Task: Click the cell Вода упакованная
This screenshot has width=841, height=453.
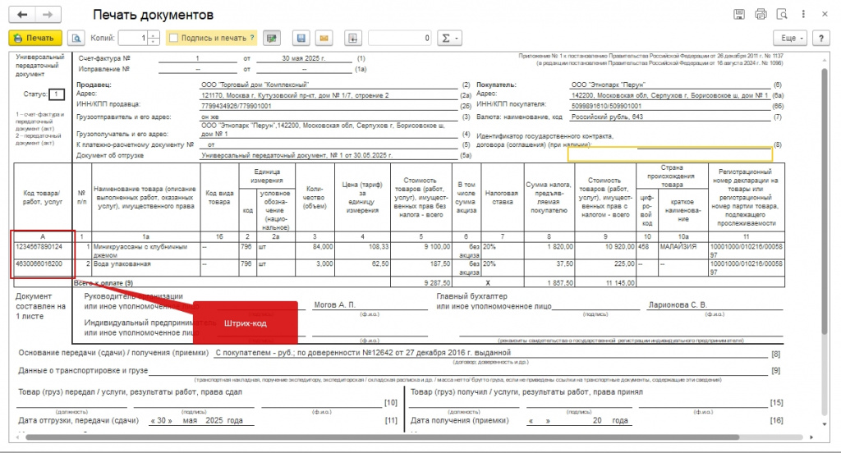Action: point(146,268)
